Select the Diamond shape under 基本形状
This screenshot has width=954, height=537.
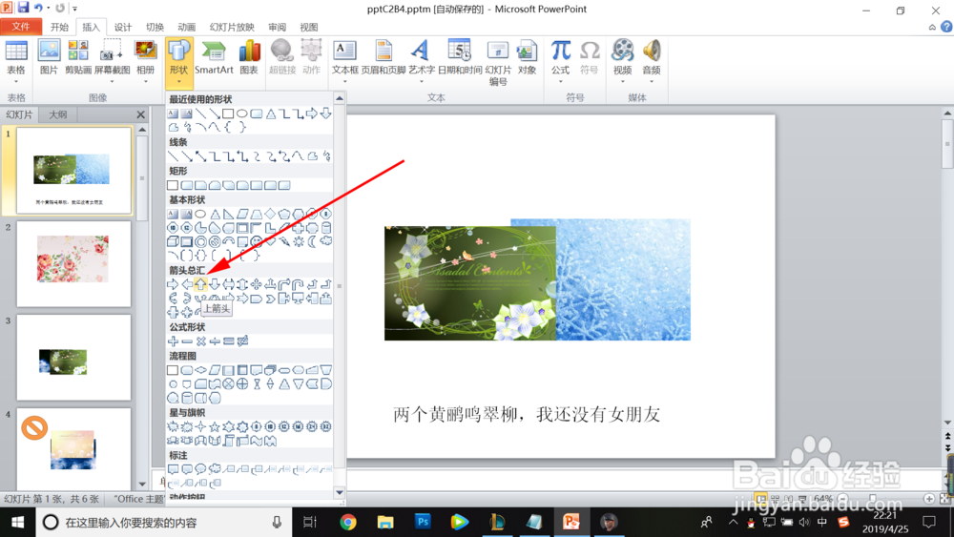270,214
